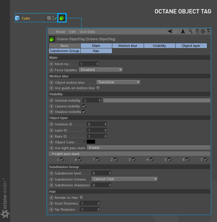This screenshot has width=217, height=222.
Task: Toggle light pass mask 2 checkbox
Action: click(x=116, y=160)
